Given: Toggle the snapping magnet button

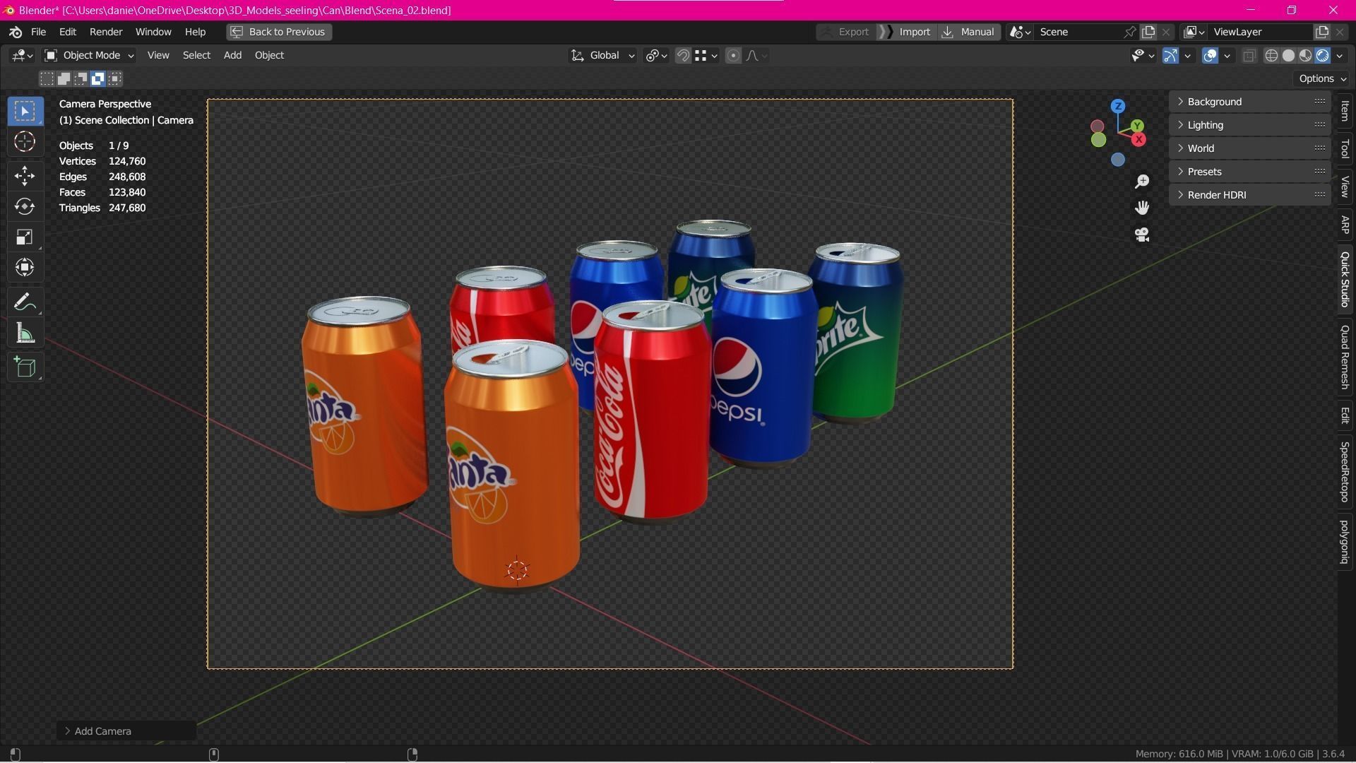Looking at the screenshot, I should pyautogui.click(x=683, y=55).
